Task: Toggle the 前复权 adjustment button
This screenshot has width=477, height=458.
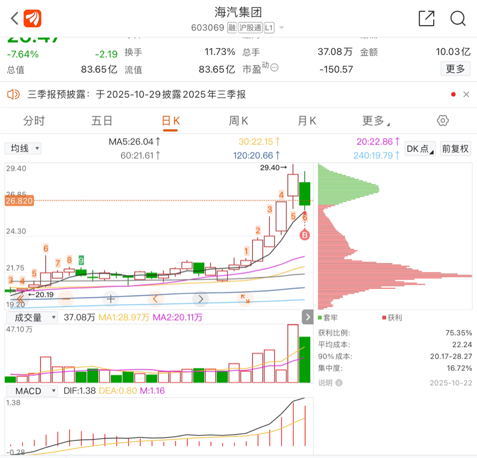Action: coord(456,149)
